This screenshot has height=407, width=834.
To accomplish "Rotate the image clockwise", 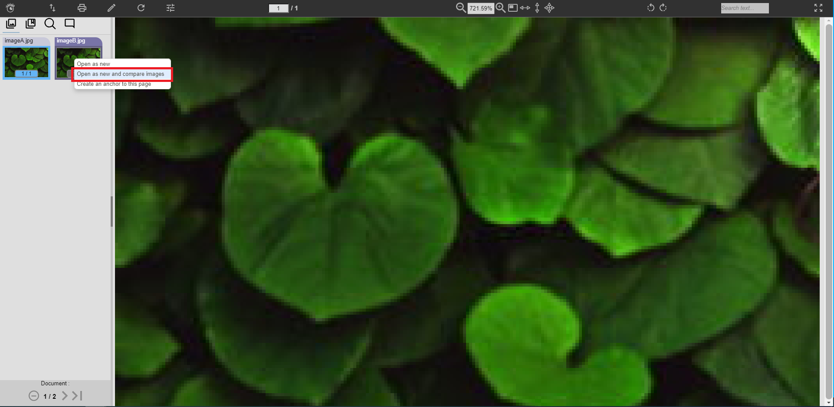I will click(663, 8).
